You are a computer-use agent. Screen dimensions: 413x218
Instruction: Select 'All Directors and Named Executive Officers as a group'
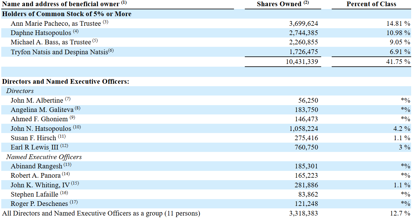[82, 213]
